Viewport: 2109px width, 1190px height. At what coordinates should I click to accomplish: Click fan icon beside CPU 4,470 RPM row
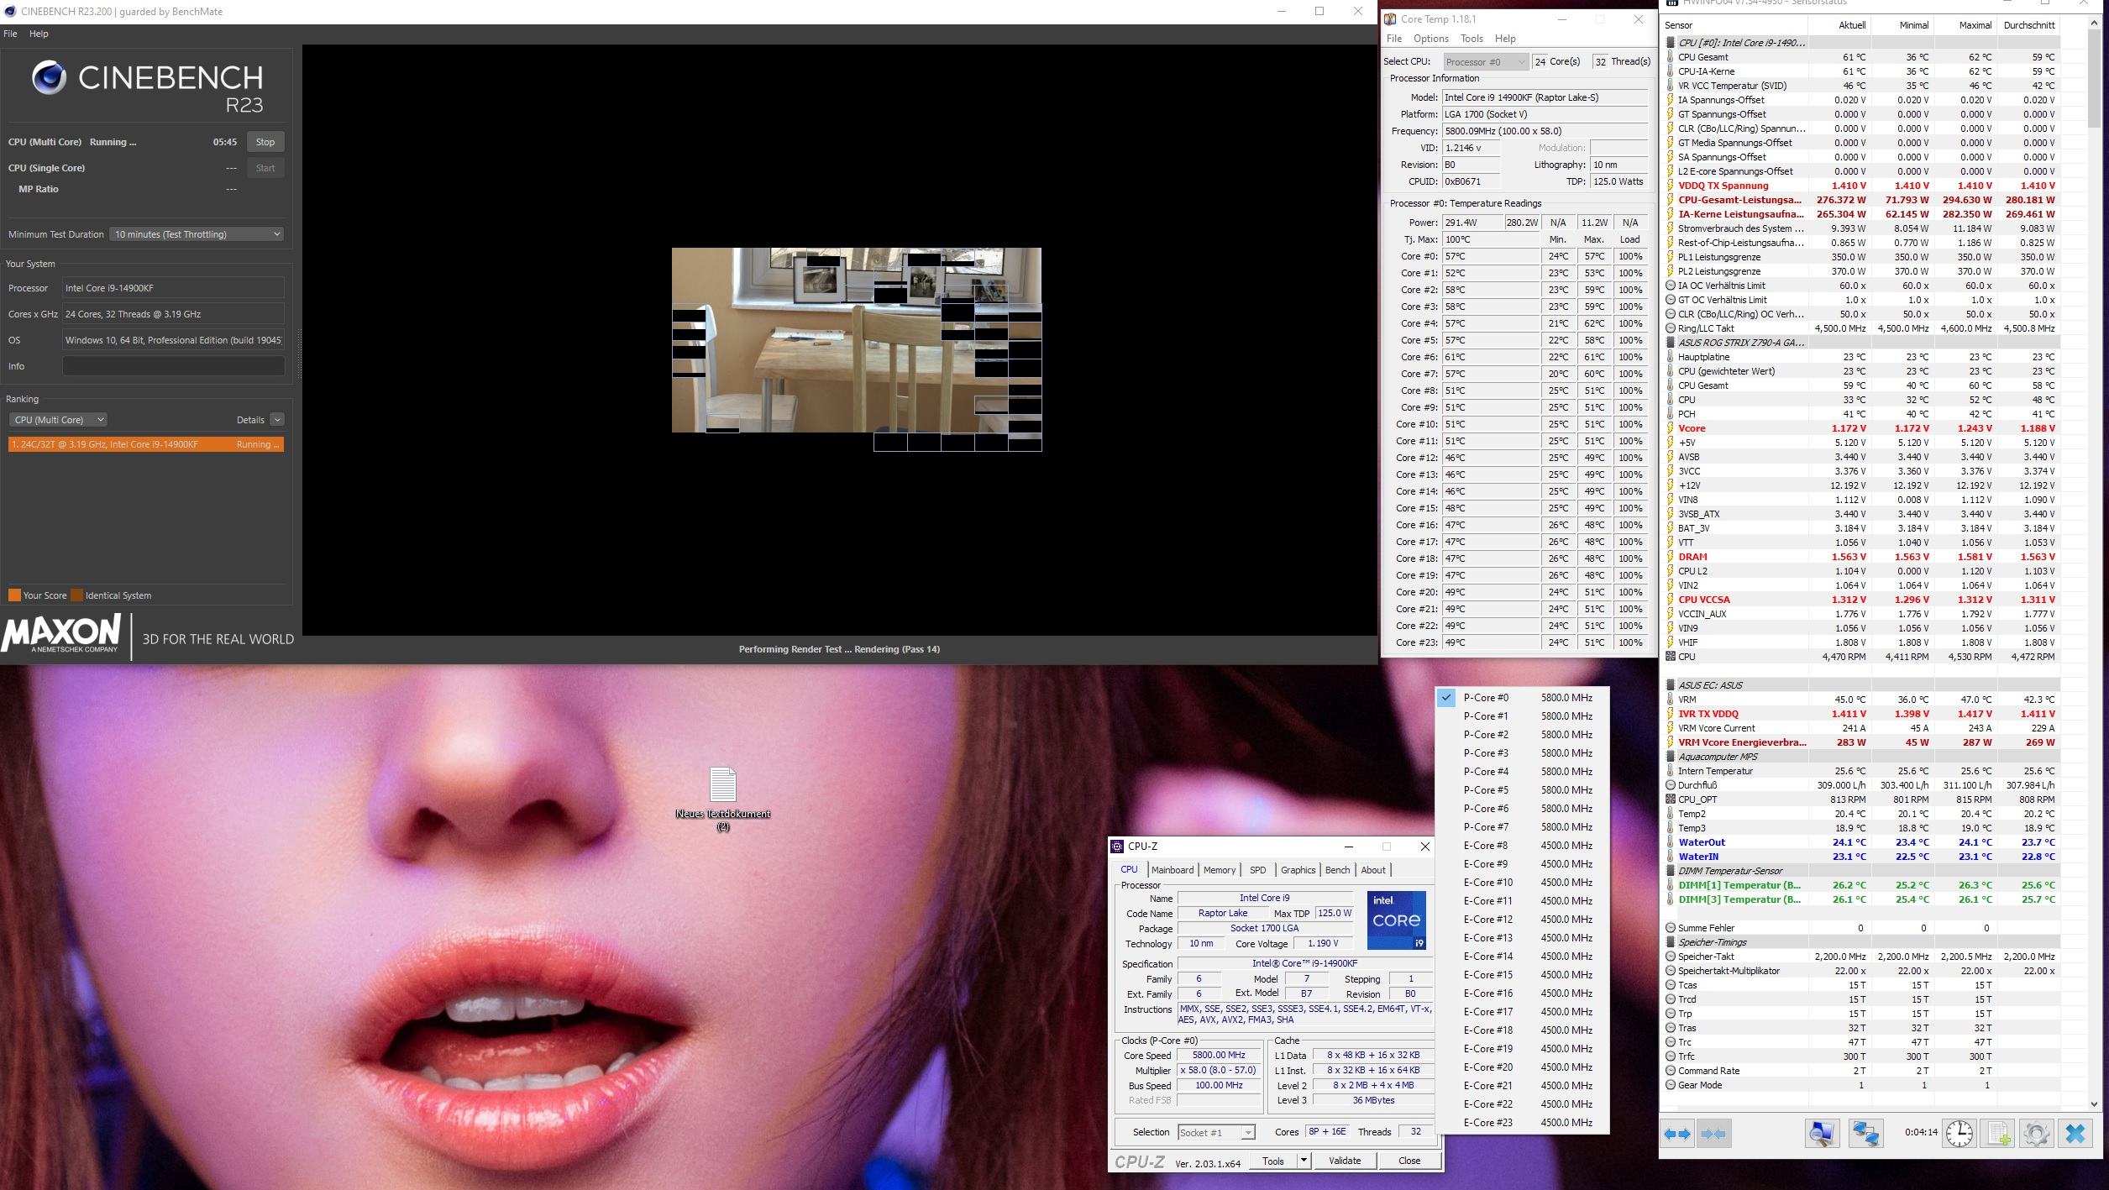pyautogui.click(x=1670, y=657)
